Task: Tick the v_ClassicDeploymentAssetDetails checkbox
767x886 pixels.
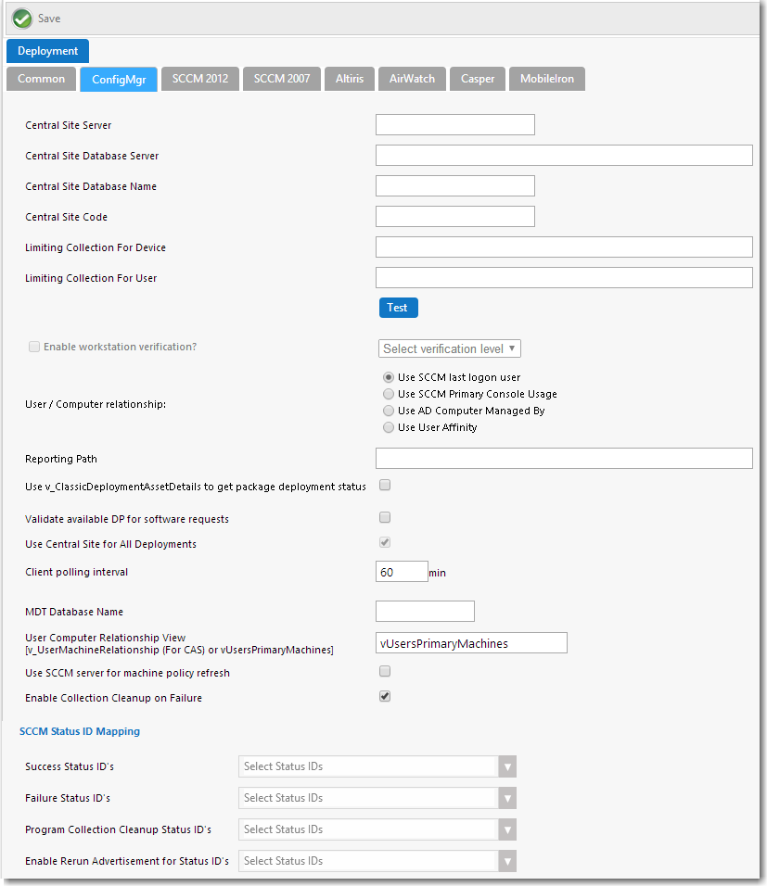Action: coord(385,485)
